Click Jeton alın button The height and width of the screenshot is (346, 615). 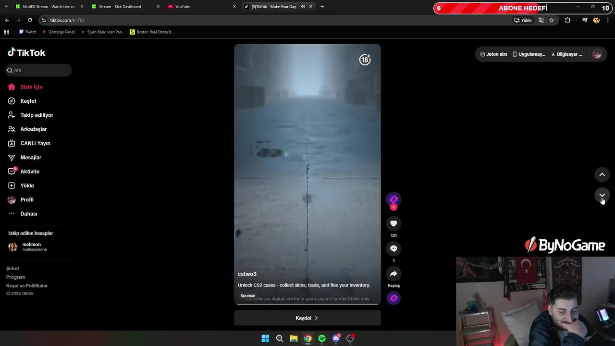pyautogui.click(x=493, y=54)
